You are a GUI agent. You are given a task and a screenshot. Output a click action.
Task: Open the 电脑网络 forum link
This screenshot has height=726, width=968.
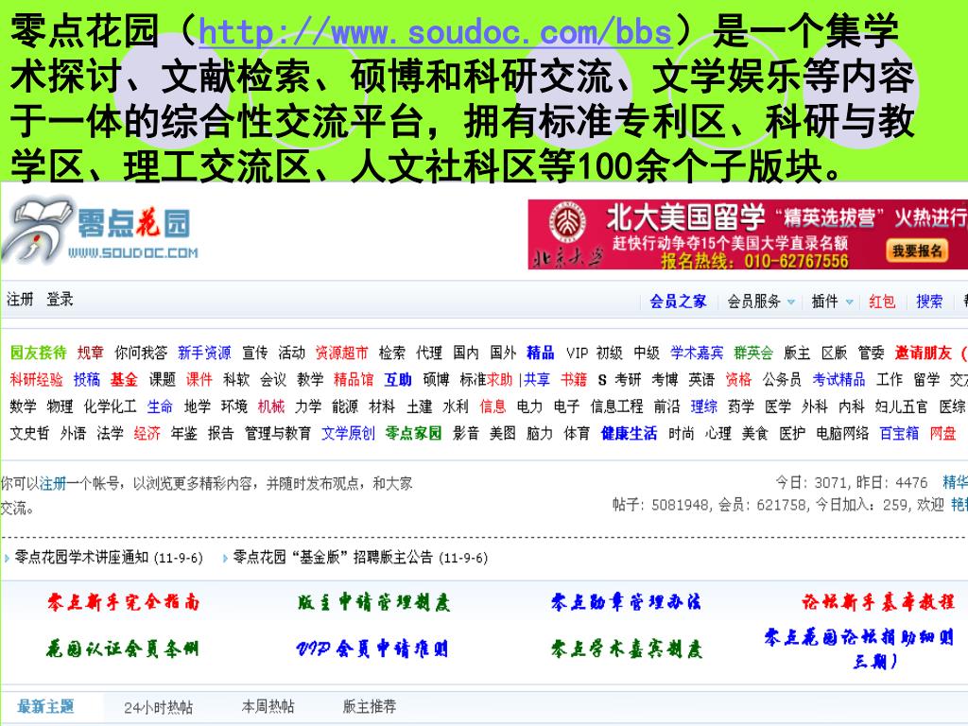pos(842,433)
